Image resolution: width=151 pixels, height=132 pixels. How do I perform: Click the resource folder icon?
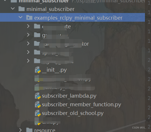click(29, 130)
